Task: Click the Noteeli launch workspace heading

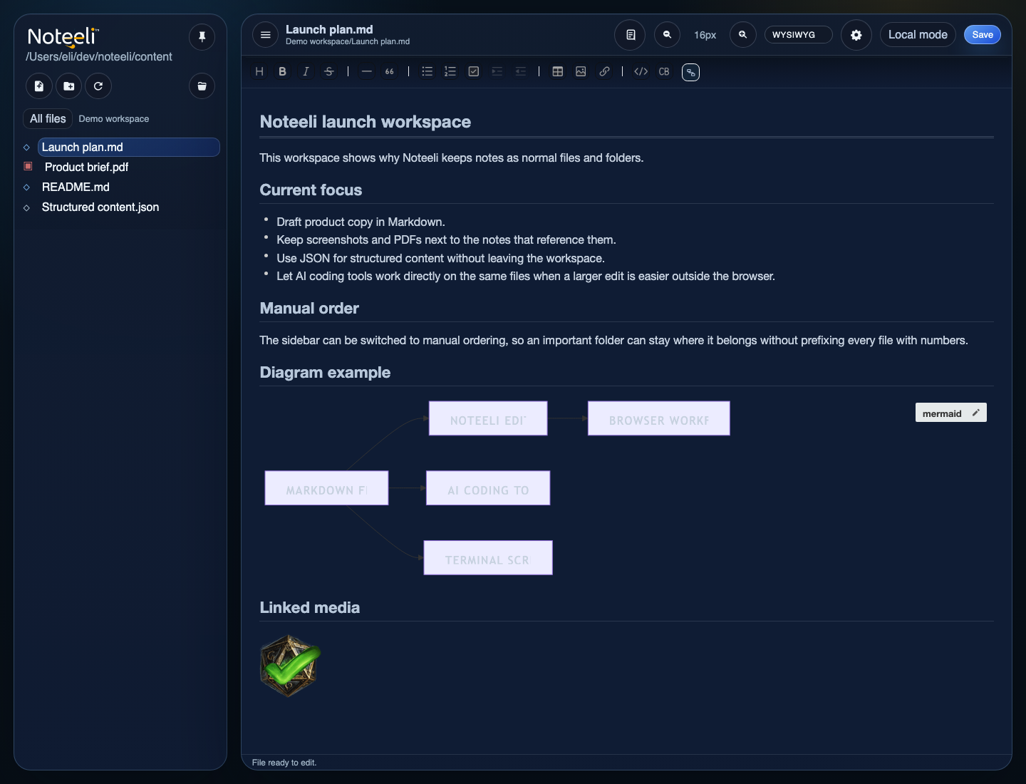Action: (365, 122)
